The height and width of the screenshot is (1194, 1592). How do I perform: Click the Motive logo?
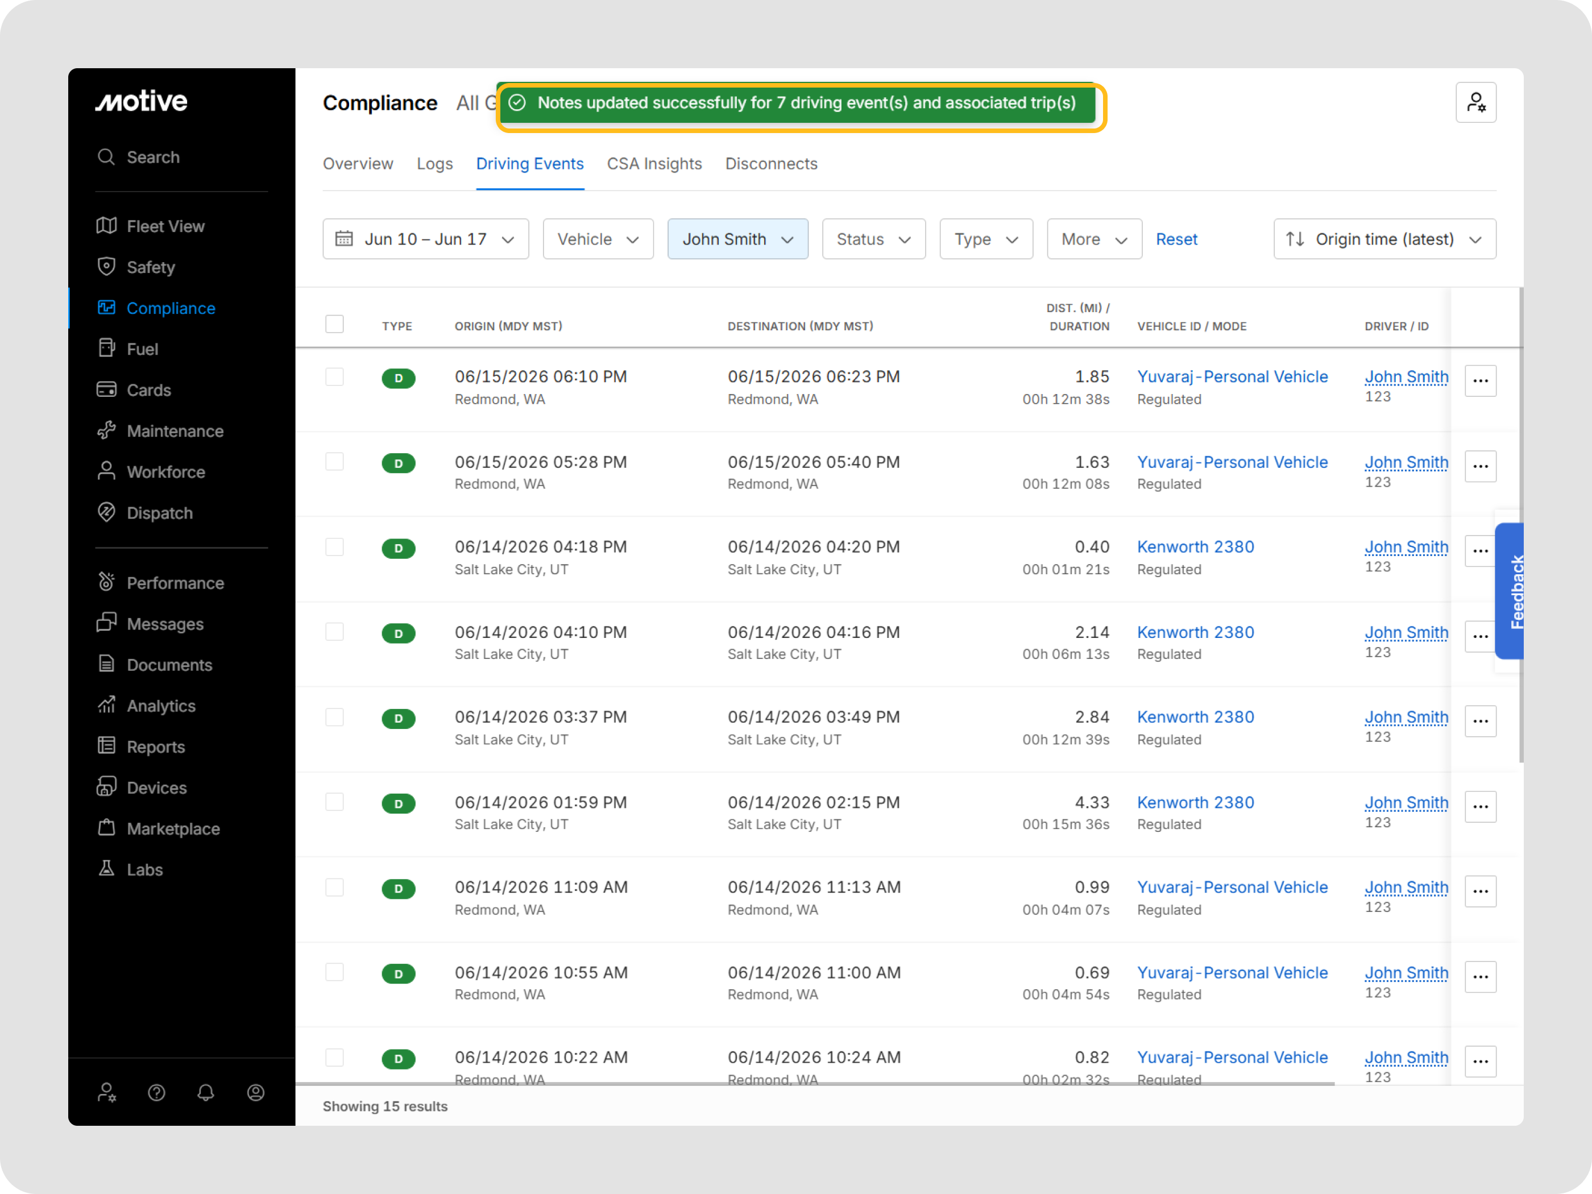tap(141, 101)
